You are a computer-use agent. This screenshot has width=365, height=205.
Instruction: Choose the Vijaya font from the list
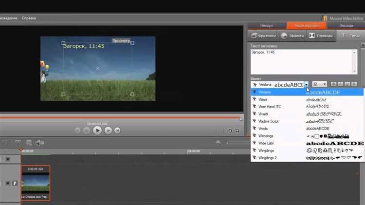[307, 99]
